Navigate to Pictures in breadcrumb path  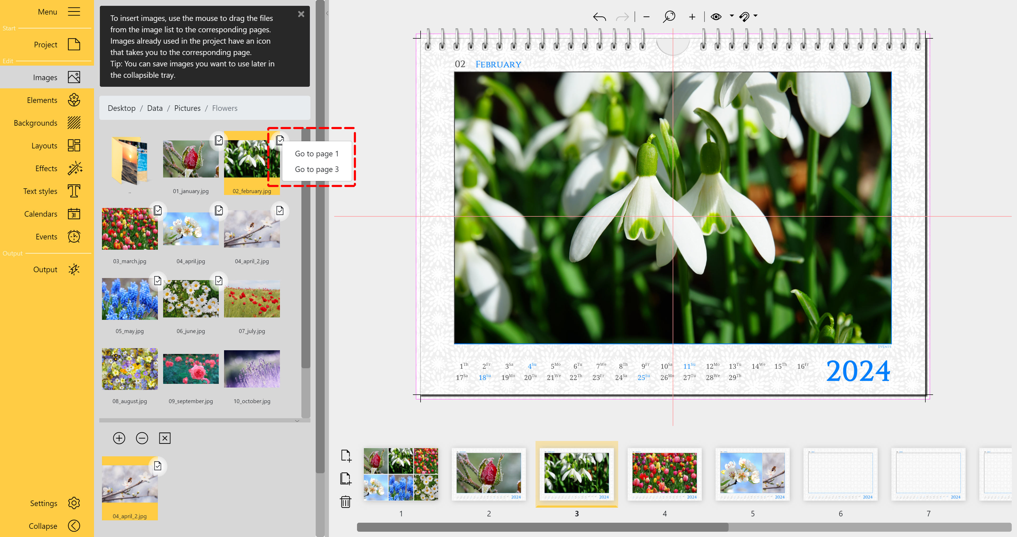pos(187,108)
